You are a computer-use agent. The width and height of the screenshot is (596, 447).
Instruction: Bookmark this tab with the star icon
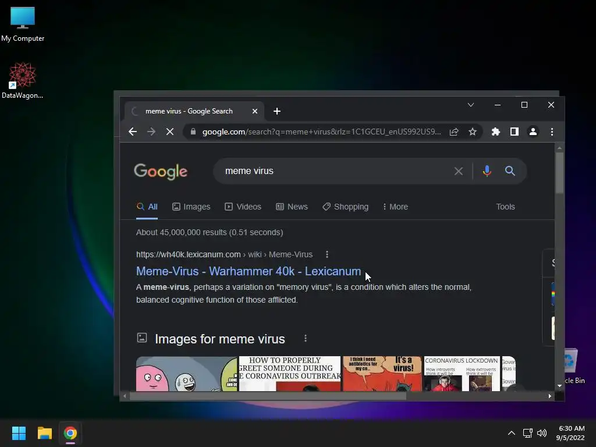click(473, 132)
